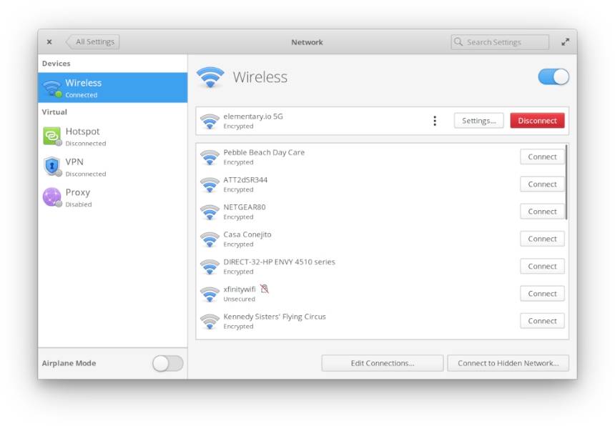The width and height of the screenshot is (615, 426).
Task: Enable Airplane Mode toggle
Action: [168, 363]
